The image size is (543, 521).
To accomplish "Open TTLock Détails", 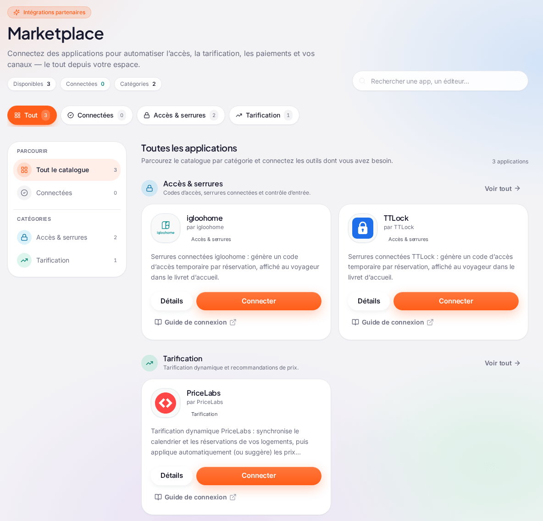I will pos(369,301).
